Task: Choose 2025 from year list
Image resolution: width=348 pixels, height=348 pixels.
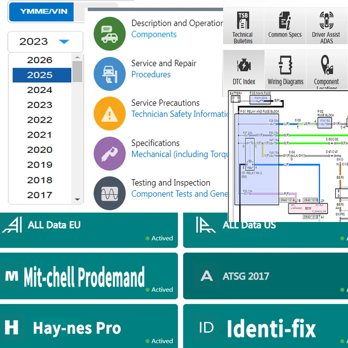Action: point(42,75)
